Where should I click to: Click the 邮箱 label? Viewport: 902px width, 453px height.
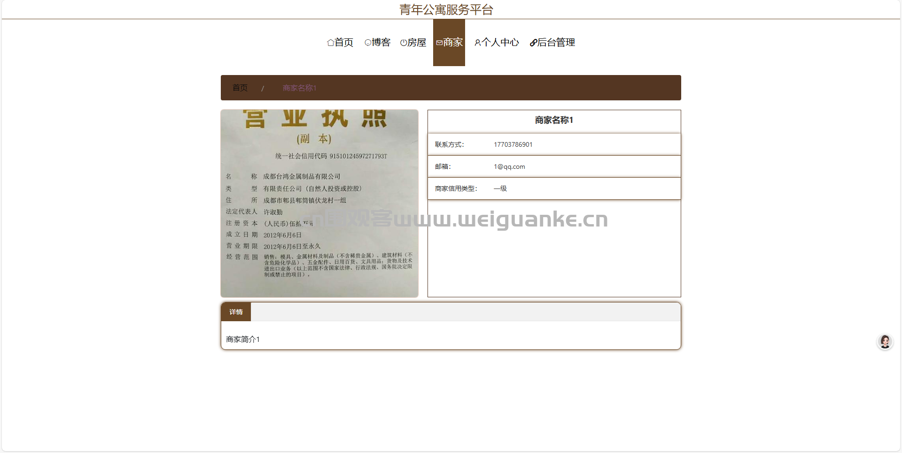coord(443,166)
